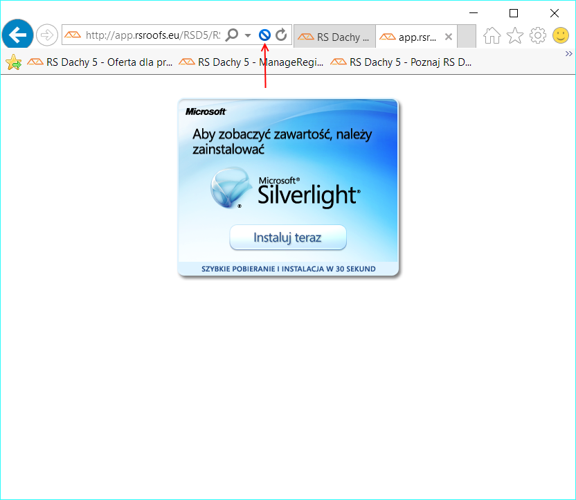
Task: Expand the address bar autocomplete dropdown
Action: [x=248, y=35]
